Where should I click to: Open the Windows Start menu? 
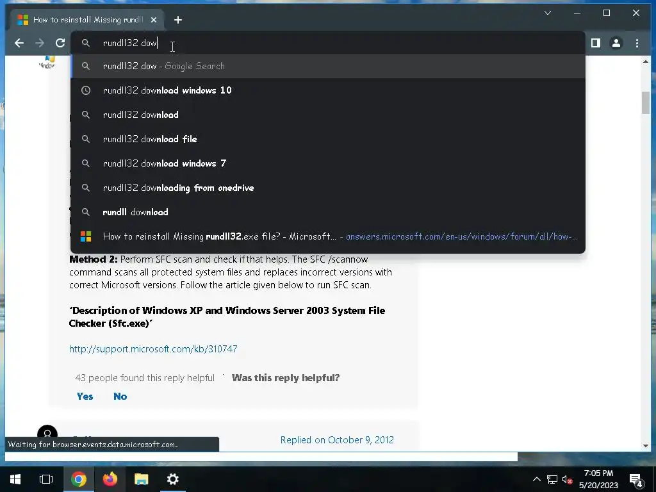click(15, 479)
